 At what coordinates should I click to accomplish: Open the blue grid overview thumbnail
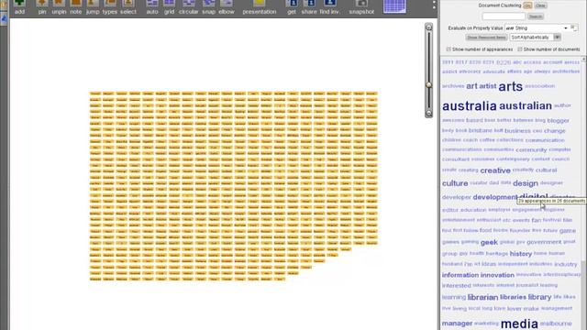[x=394, y=6]
